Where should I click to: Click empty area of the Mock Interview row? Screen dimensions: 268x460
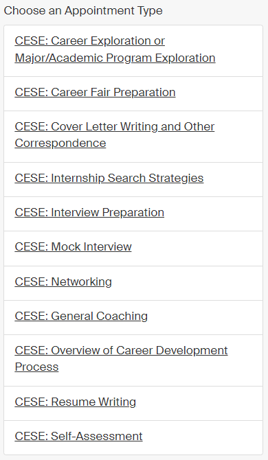197,248
